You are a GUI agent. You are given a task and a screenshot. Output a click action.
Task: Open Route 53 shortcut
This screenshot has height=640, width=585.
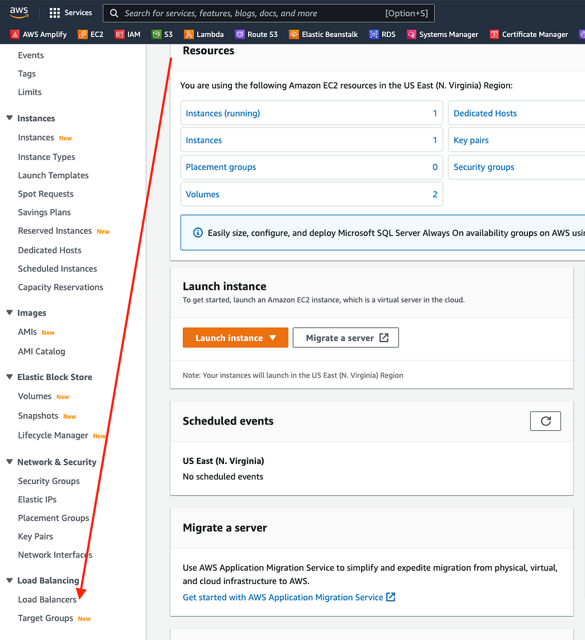(256, 34)
